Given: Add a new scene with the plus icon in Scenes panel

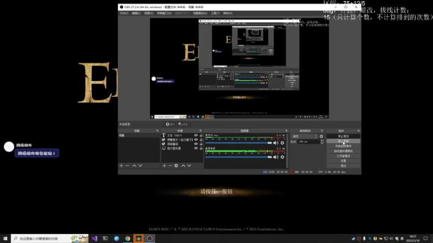Looking at the screenshot, I should pos(121,166).
